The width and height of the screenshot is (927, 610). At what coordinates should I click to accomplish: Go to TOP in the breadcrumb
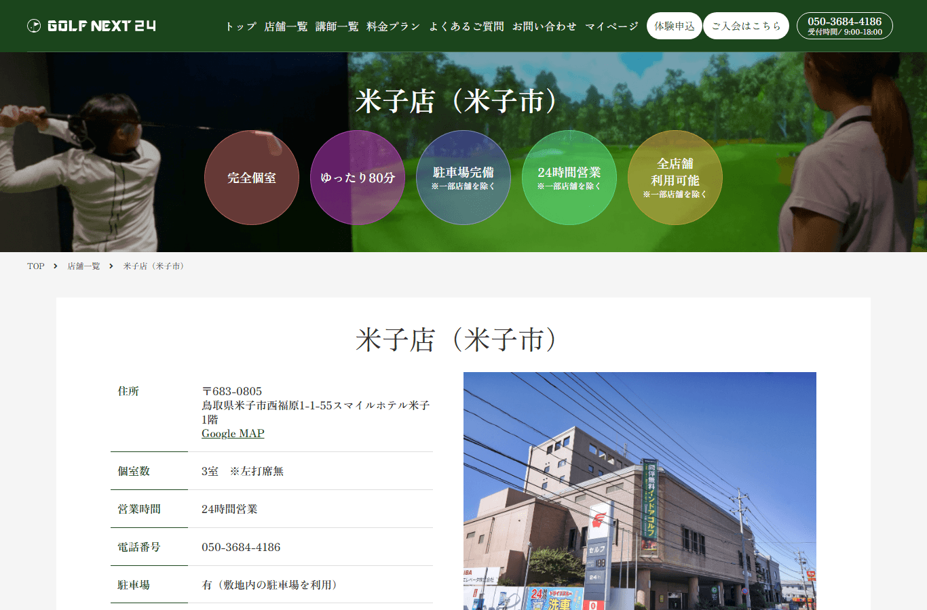tap(36, 266)
